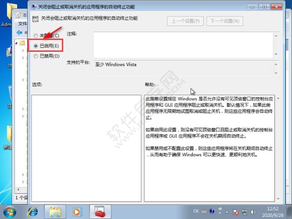The width and height of the screenshot is (292, 219).
Task: Click the blue help tray icon
Action: [x=211, y=212]
